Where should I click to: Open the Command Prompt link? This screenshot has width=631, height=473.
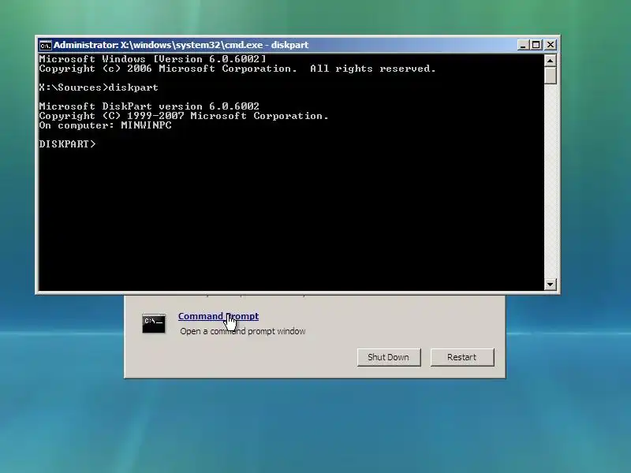click(x=218, y=316)
